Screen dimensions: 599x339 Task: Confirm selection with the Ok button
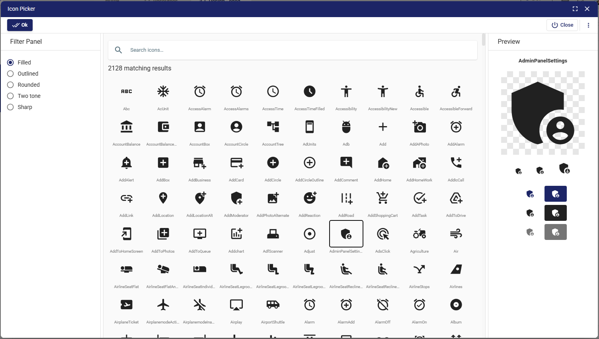(20, 25)
